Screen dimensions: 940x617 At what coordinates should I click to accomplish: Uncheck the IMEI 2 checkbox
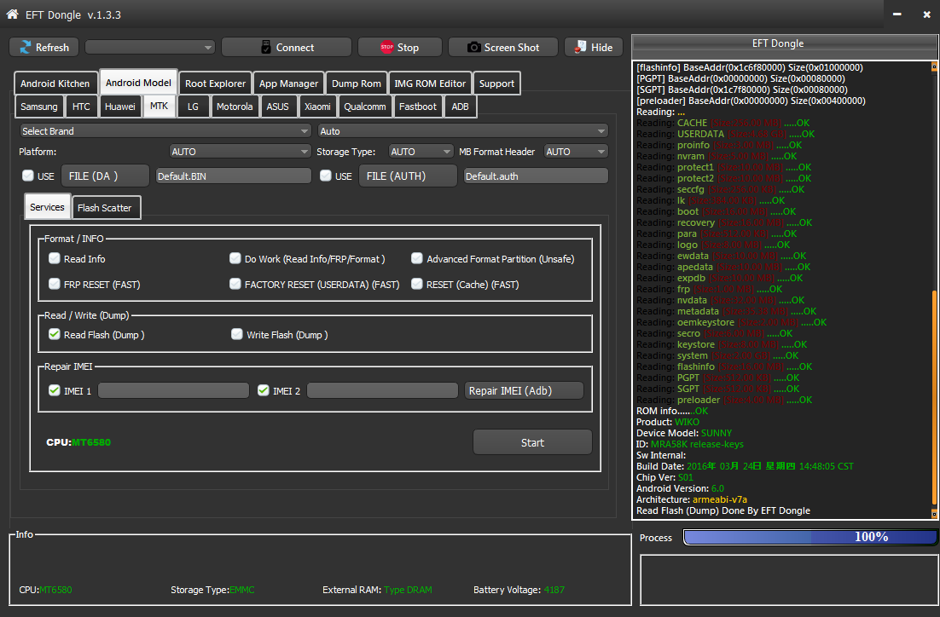pos(264,390)
